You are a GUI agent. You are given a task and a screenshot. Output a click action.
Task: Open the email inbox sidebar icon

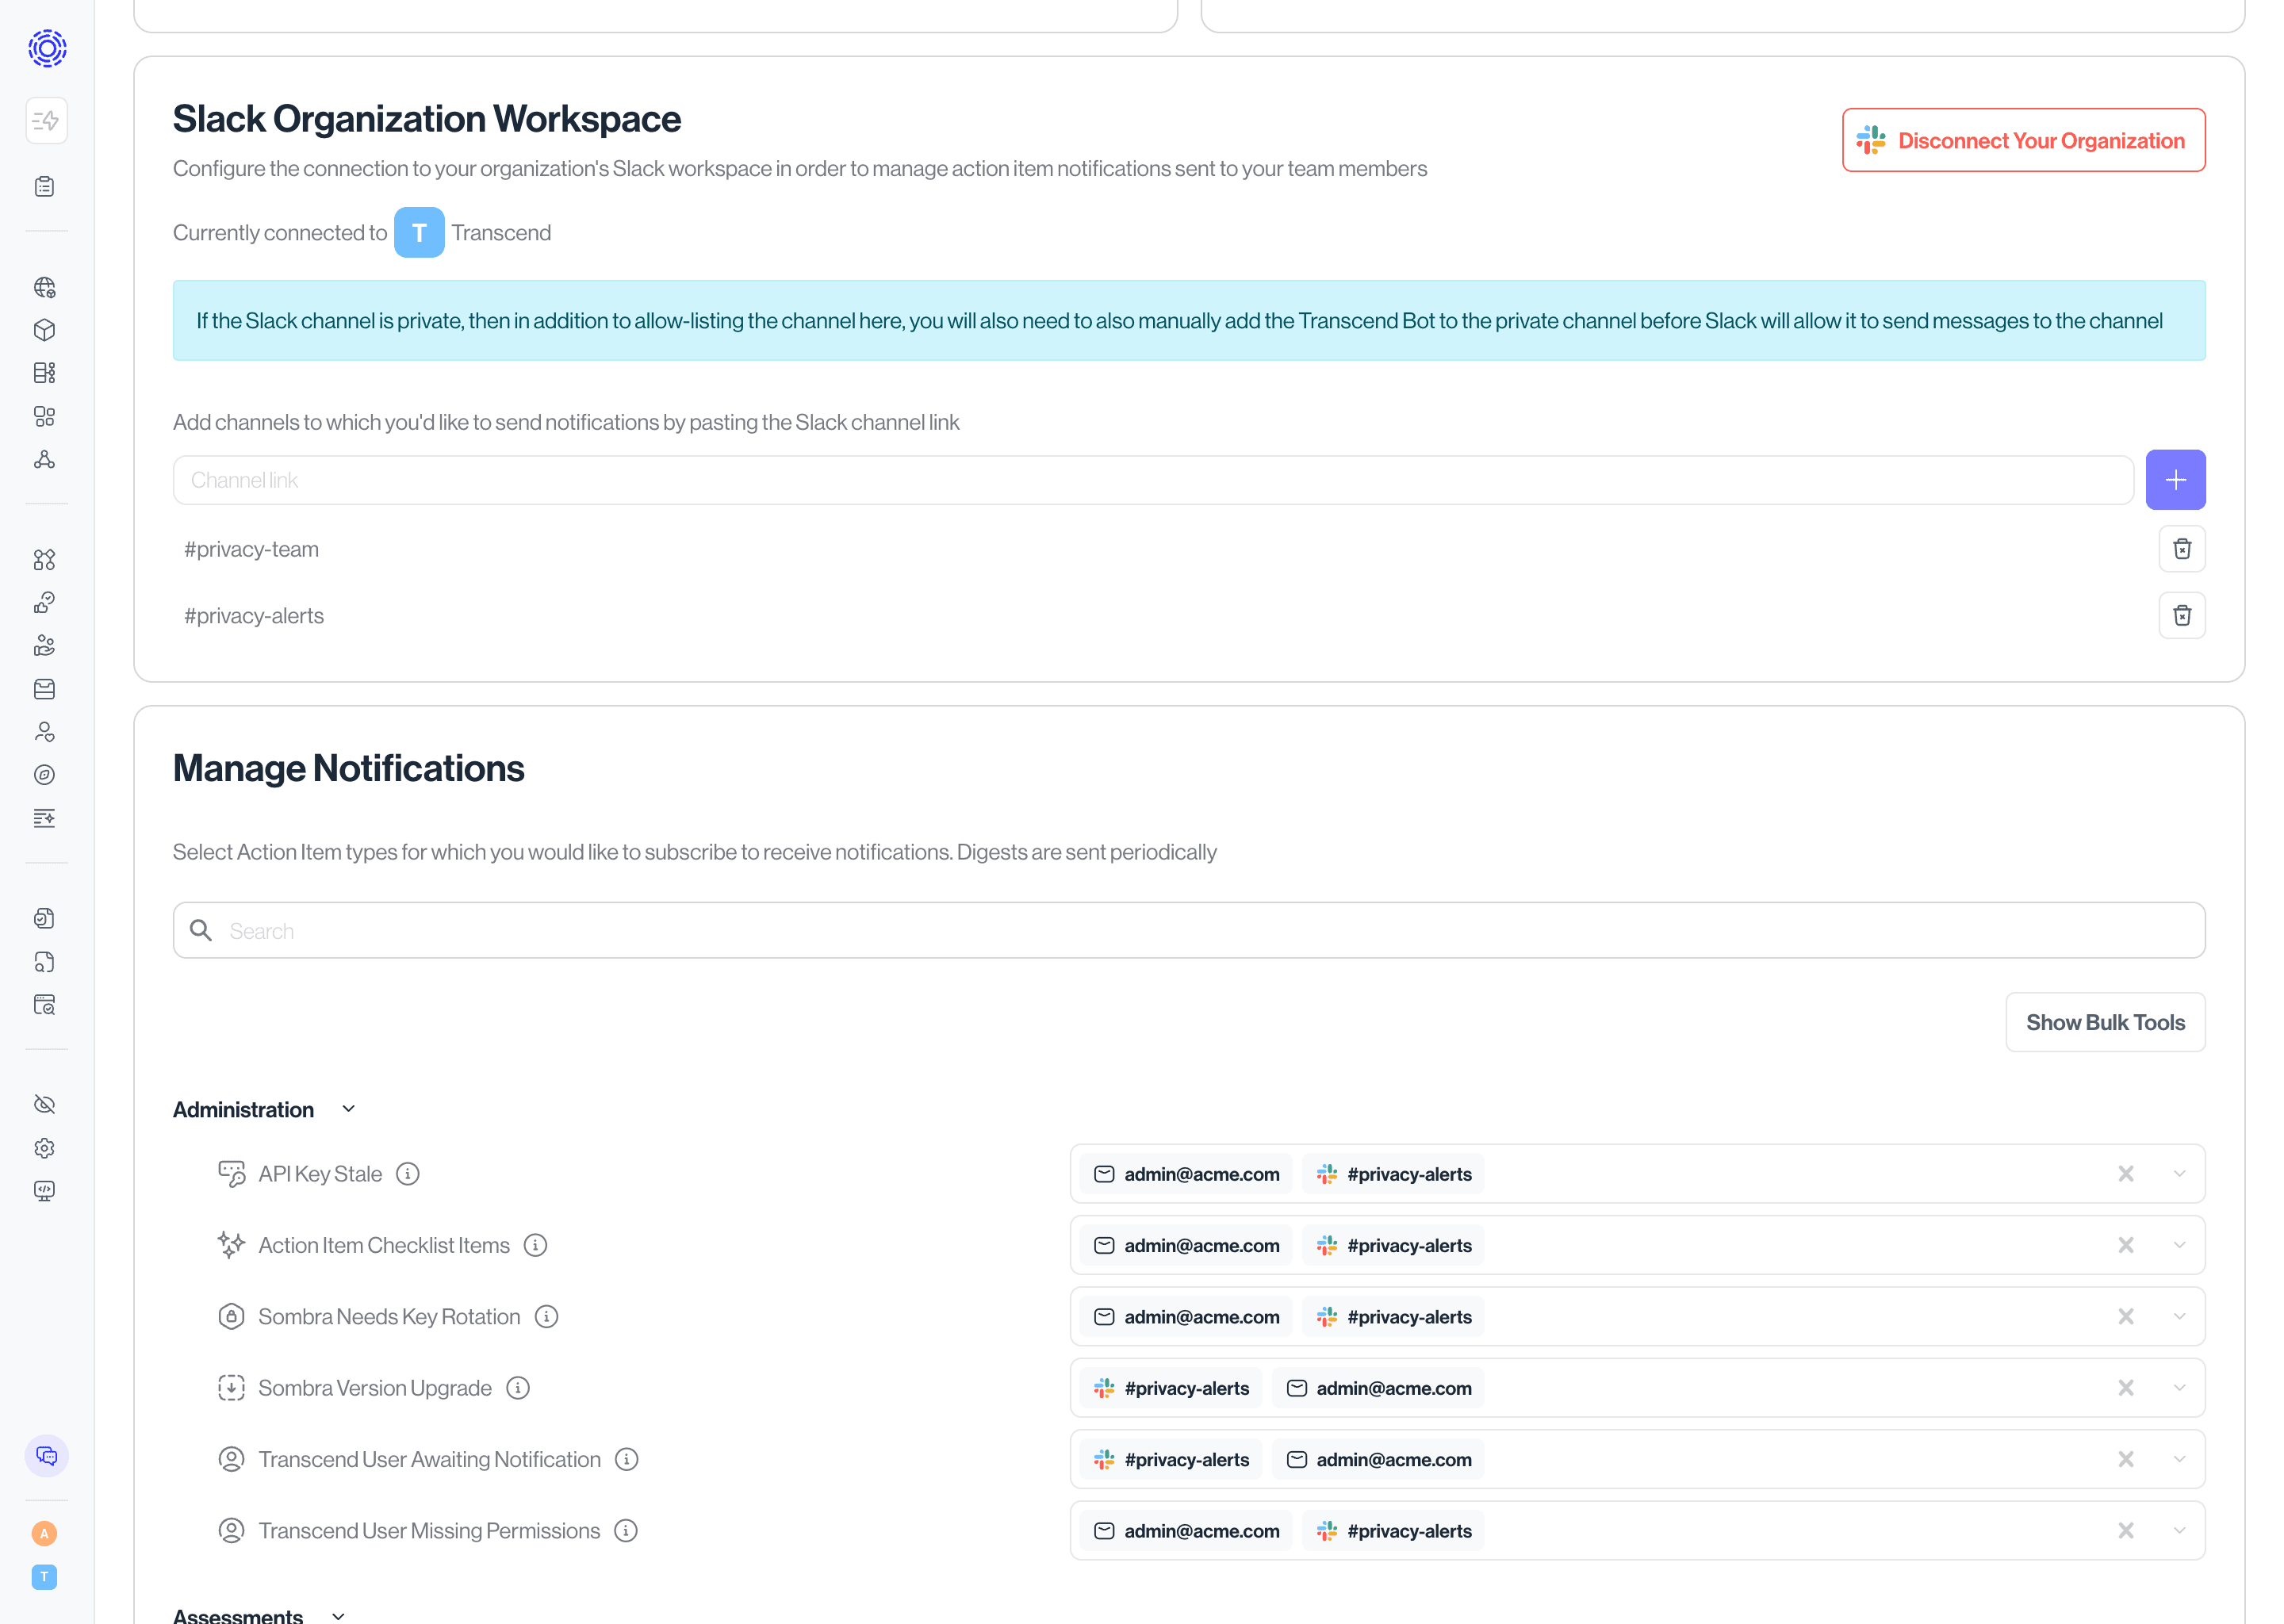[x=45, y=689]
